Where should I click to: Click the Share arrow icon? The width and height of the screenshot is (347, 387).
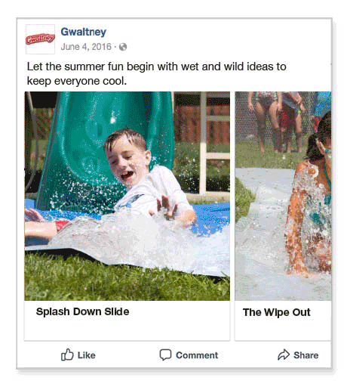284,354
